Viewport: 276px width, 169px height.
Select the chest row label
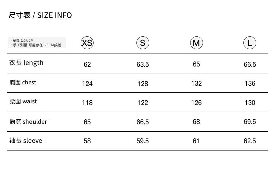(x=23, y=82)
